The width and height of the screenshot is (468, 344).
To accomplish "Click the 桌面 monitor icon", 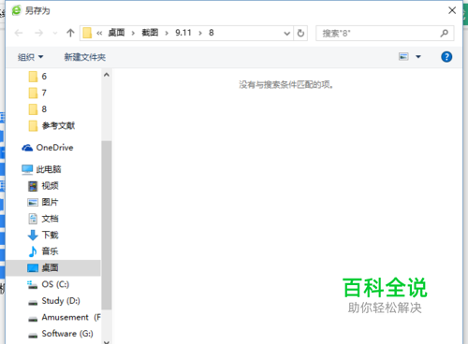I will [x=33, y=268].
